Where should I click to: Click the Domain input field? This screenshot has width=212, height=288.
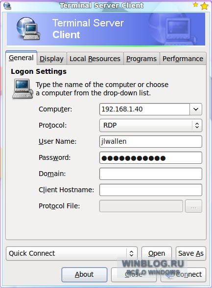[151, 174]
